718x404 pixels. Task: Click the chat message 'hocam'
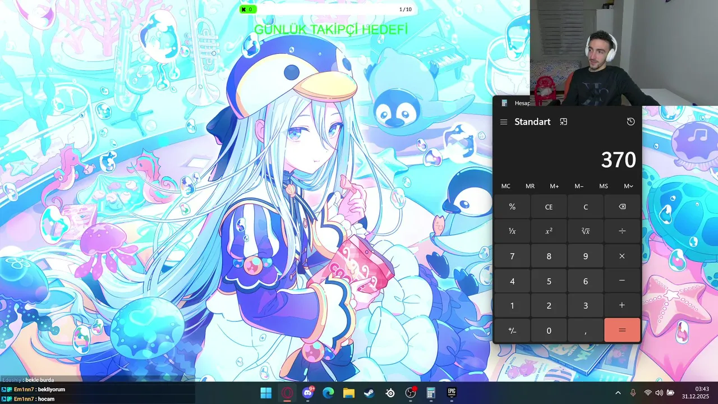(x=46, y=399)
